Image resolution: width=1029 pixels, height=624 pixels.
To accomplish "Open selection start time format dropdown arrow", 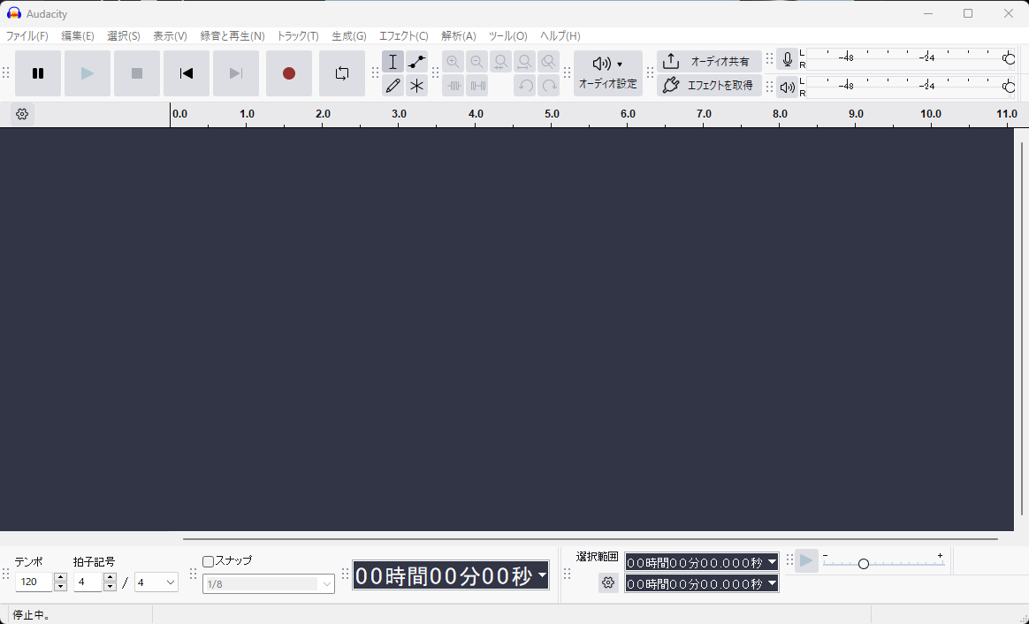I will pos(772,562).
